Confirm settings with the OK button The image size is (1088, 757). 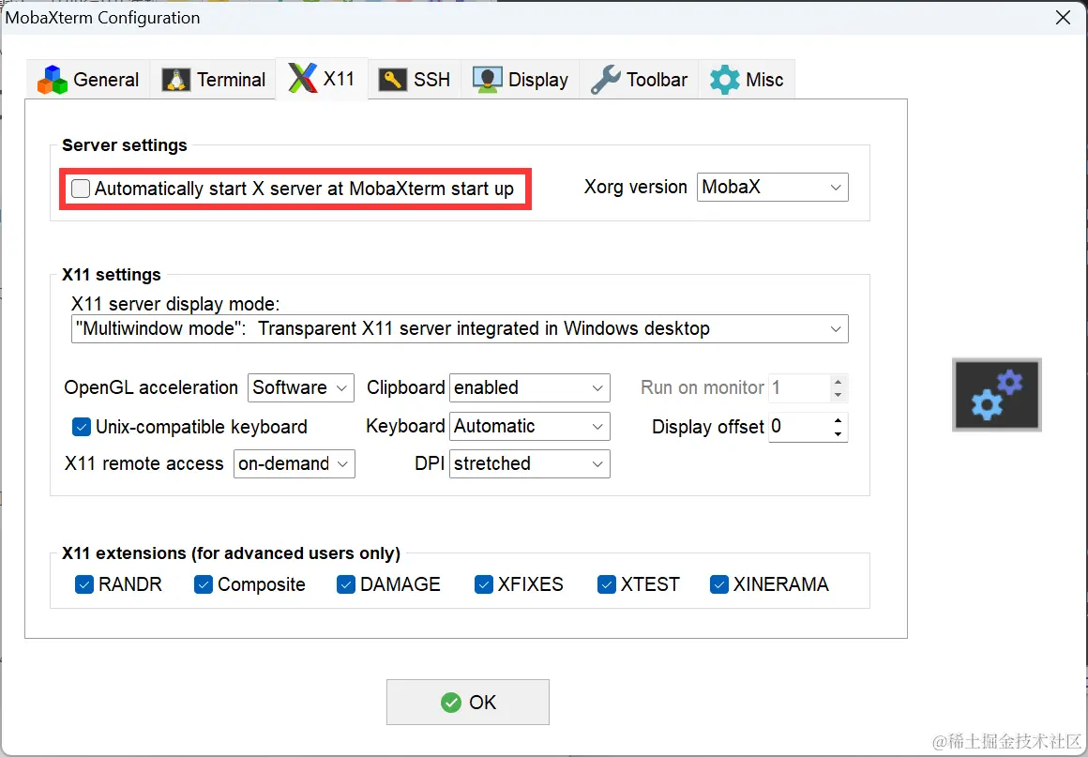pyautogui.click(x=468, y=703)
